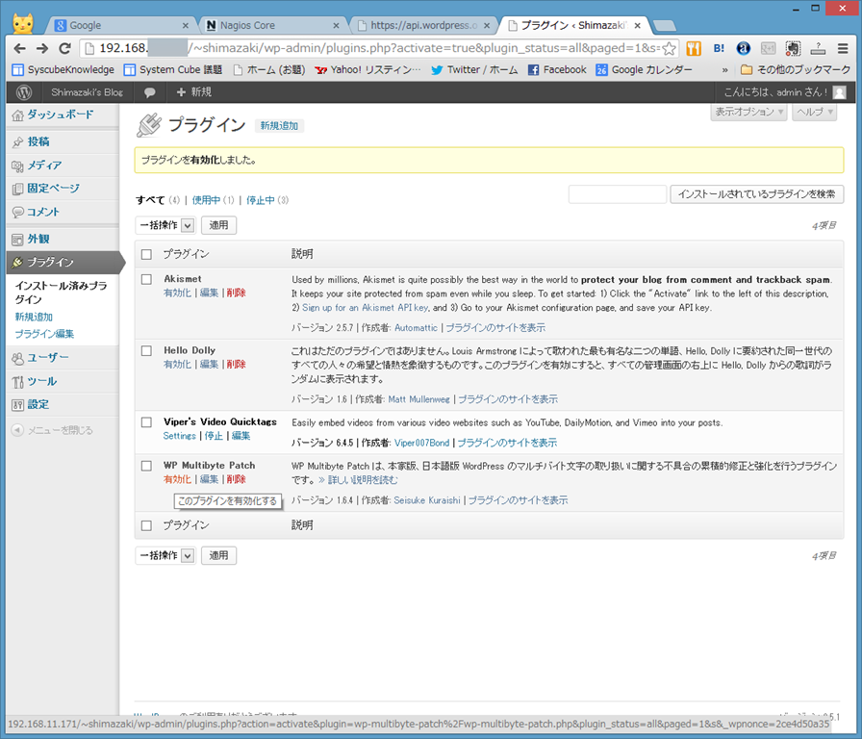Viewport: 862px width, 739px height.
Task: Activate WP Multibyte Patch via 有効化
Action: coord(178,479)
